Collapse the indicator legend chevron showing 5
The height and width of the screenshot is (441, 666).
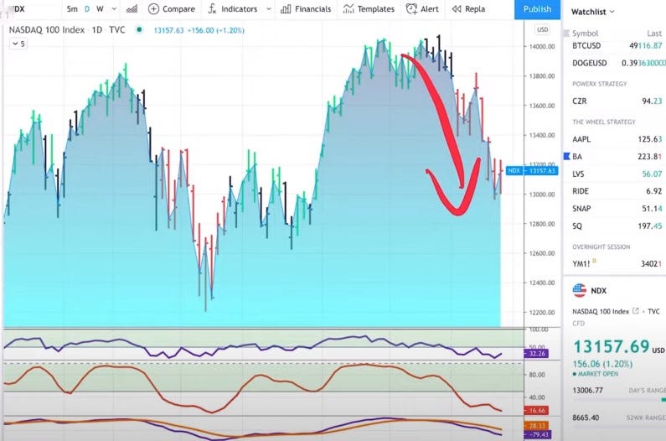(18, 44)
